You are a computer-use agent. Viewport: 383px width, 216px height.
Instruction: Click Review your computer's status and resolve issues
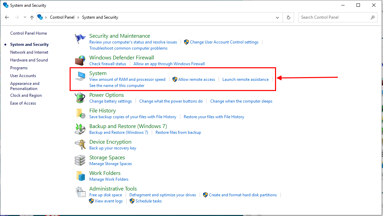coord(133,42)
